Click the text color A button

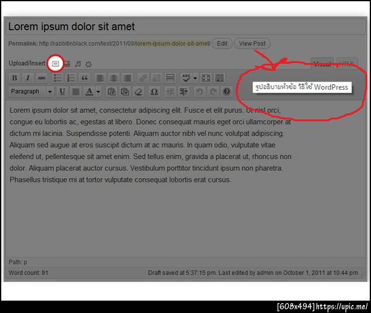pyautogui.click(x=89, y=92)
